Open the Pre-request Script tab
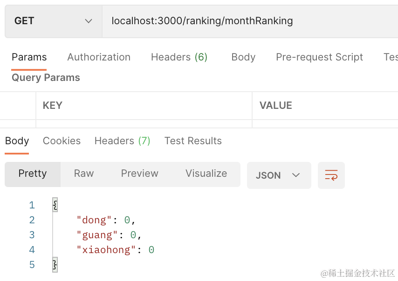 [319, 57]
